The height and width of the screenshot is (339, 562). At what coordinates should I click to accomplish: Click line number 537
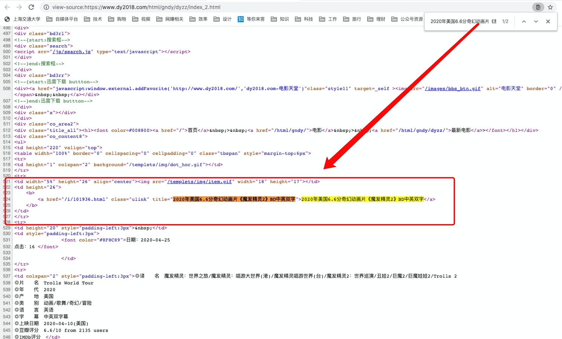[7, 276]
